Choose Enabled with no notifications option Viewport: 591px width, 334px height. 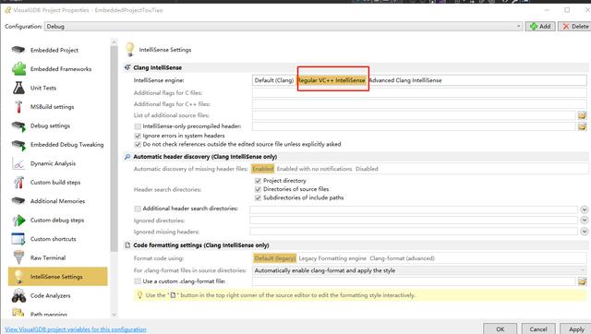(314, 169)
